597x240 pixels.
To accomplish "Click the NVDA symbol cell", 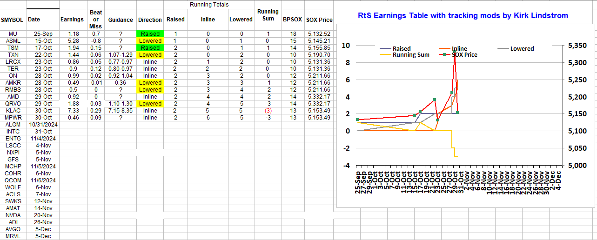I will point(13,215).
